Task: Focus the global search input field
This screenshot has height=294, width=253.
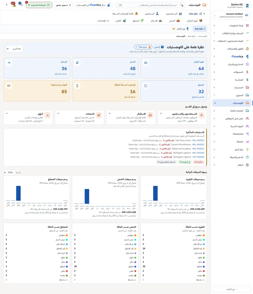Action: [151, 5]
